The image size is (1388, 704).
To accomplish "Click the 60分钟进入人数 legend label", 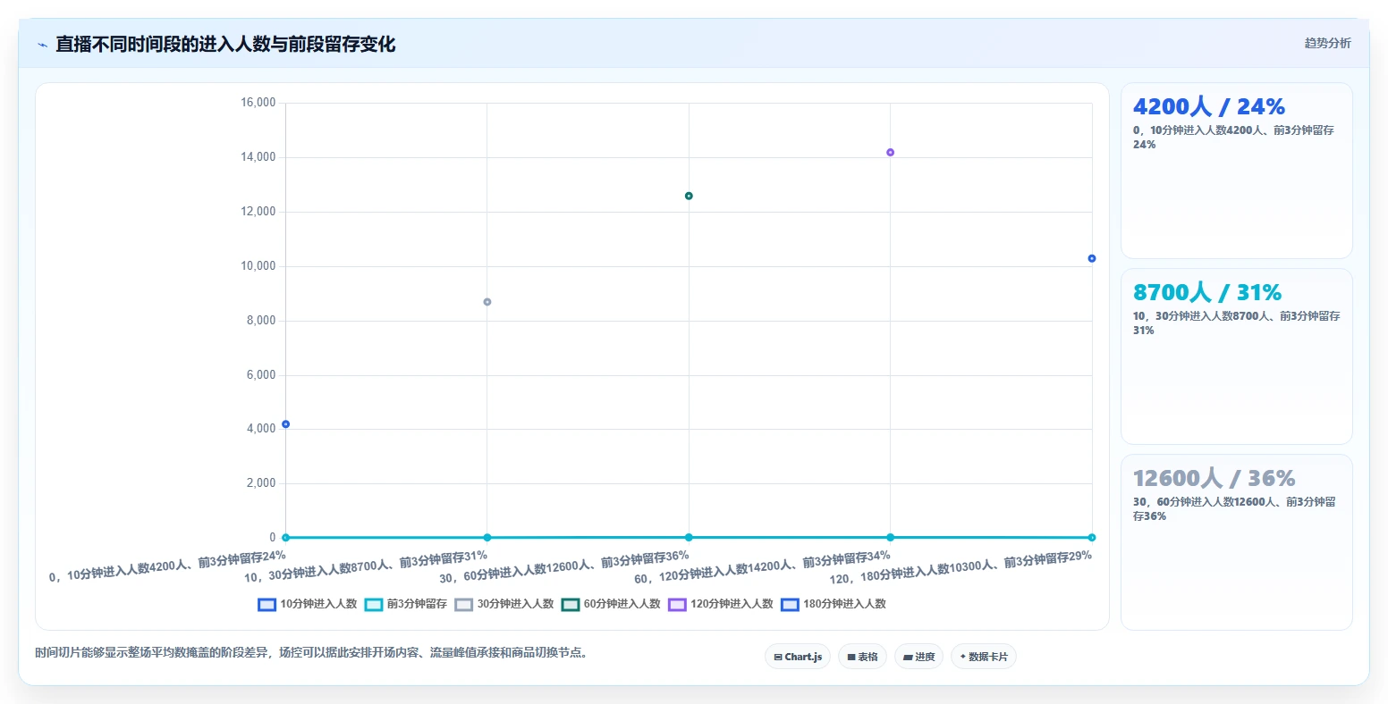I will [622, 604].
